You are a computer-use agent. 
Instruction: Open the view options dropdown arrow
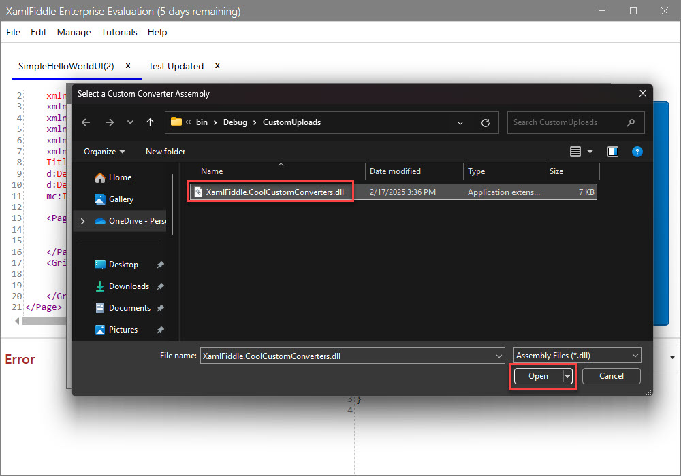[x=590, y=152]
